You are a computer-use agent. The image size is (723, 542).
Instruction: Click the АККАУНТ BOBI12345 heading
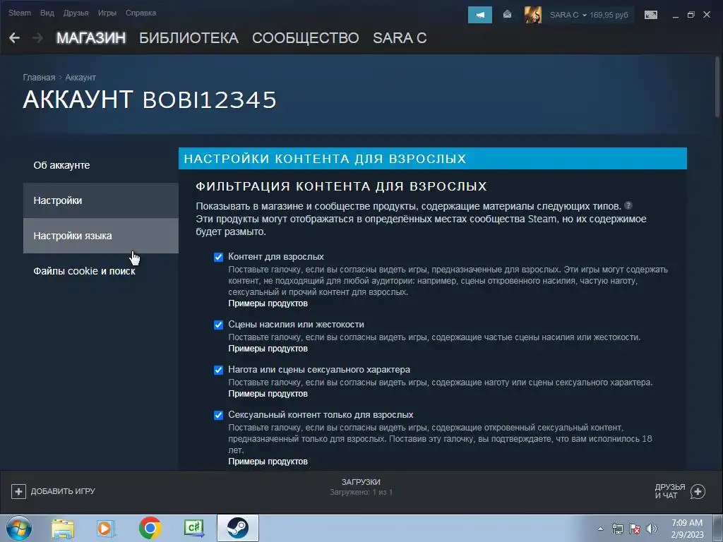[x=150, y=100]
